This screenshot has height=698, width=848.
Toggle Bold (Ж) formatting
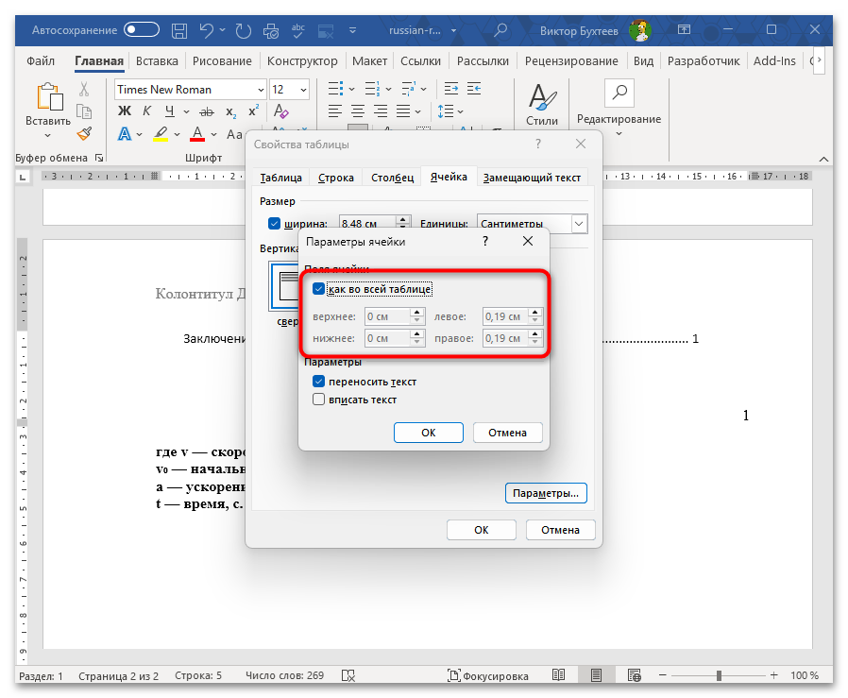(x=125, y=111)
